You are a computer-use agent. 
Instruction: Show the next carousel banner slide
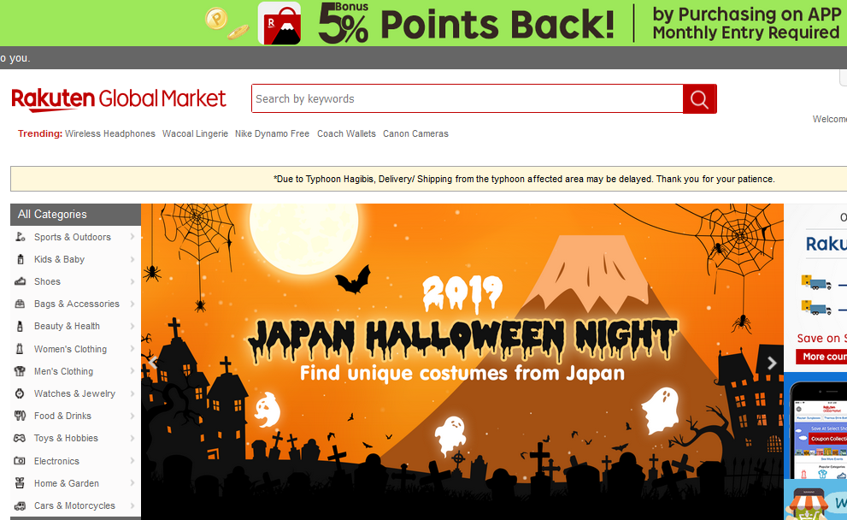click(x=772, y=363)
